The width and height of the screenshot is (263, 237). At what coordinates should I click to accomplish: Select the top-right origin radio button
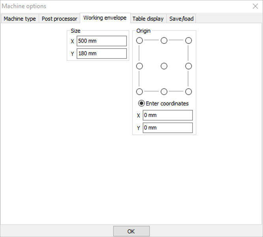click(x=188, y=41)
